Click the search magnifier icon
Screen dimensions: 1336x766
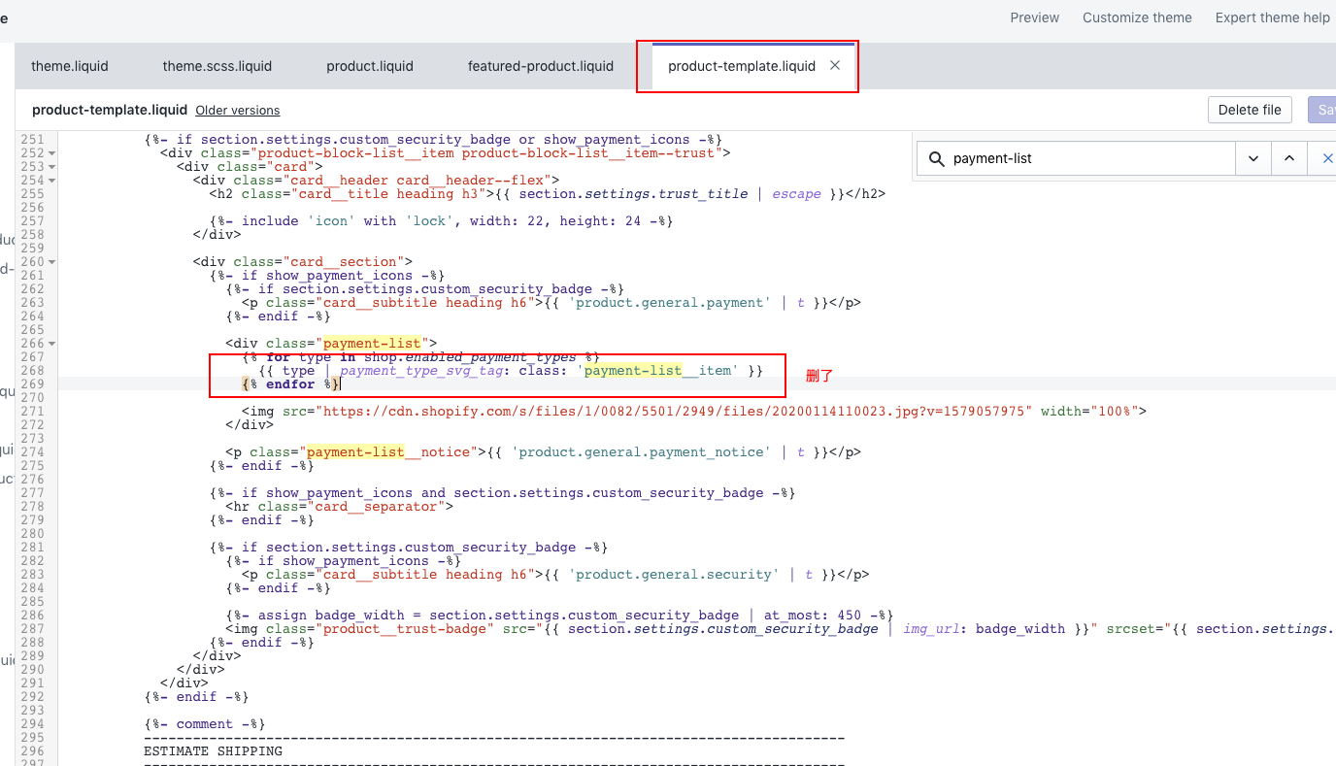point(937,158)
